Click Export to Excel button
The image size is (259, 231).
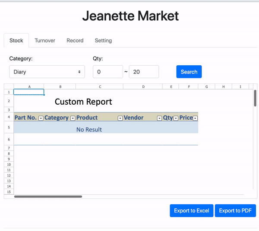191,211
